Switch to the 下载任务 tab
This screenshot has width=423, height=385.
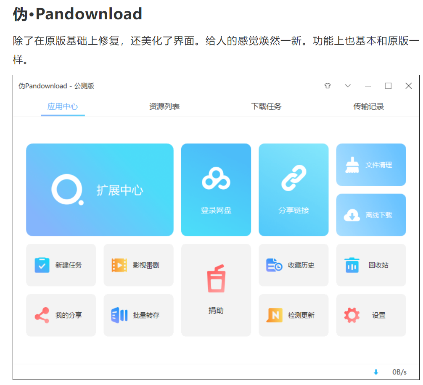[266, 106]
